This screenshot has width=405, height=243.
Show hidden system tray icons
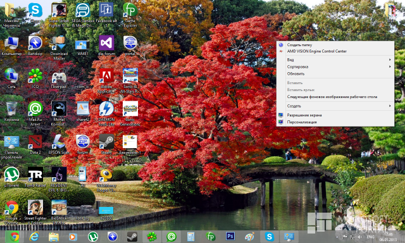[337, 237]
